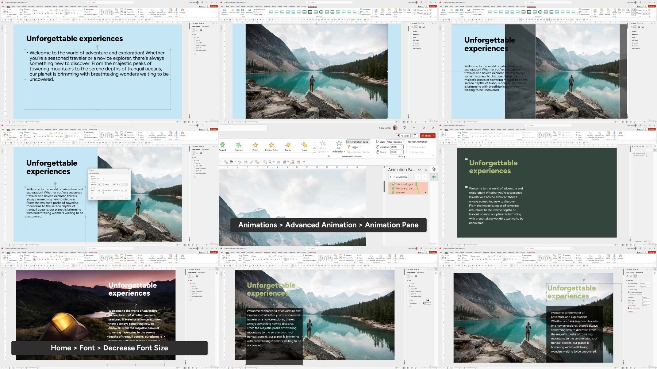This screenshot has width=657, height=369.
Task: Click the magnifier zoom icon in the quick access toolbar
Action: coord(270,162)
